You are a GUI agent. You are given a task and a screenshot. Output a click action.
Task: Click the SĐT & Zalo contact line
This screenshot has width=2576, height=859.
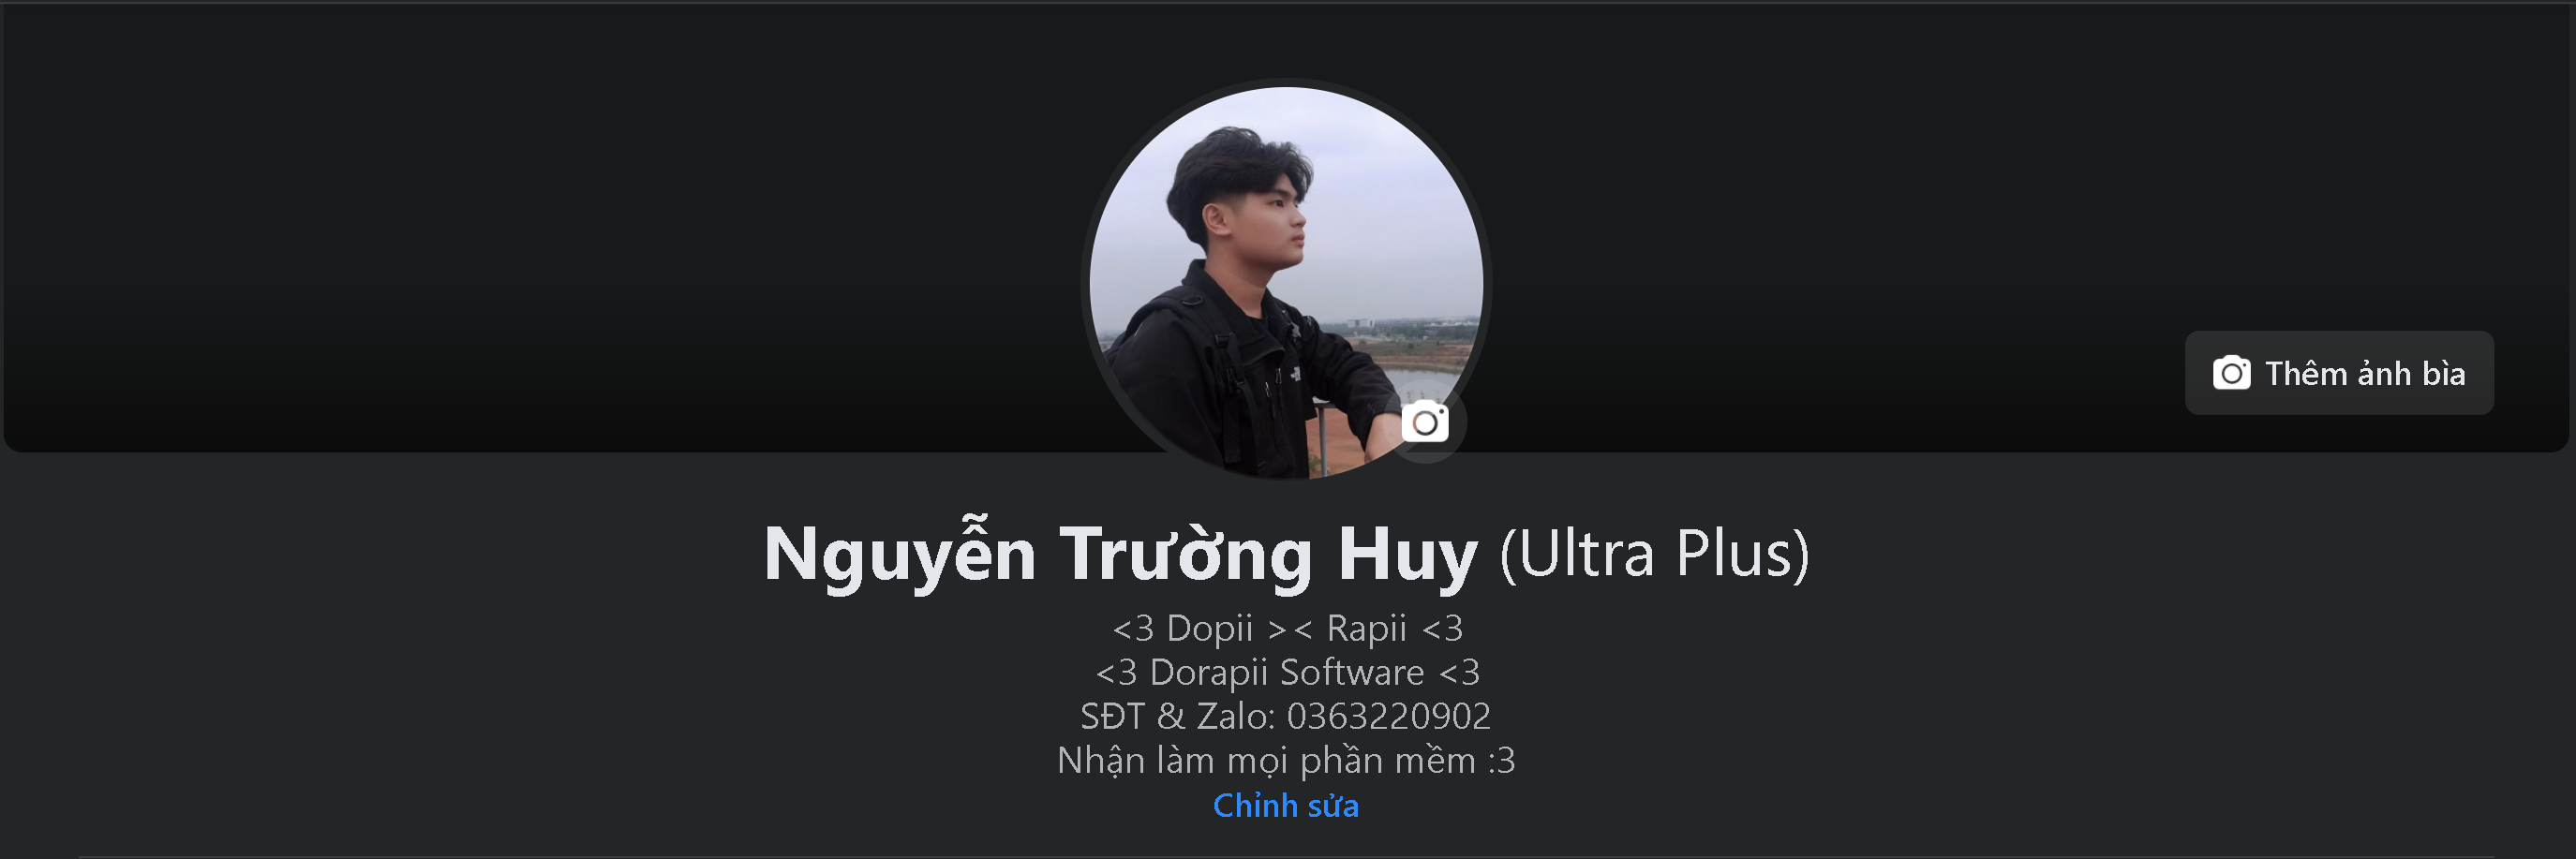coord(1286,716)
